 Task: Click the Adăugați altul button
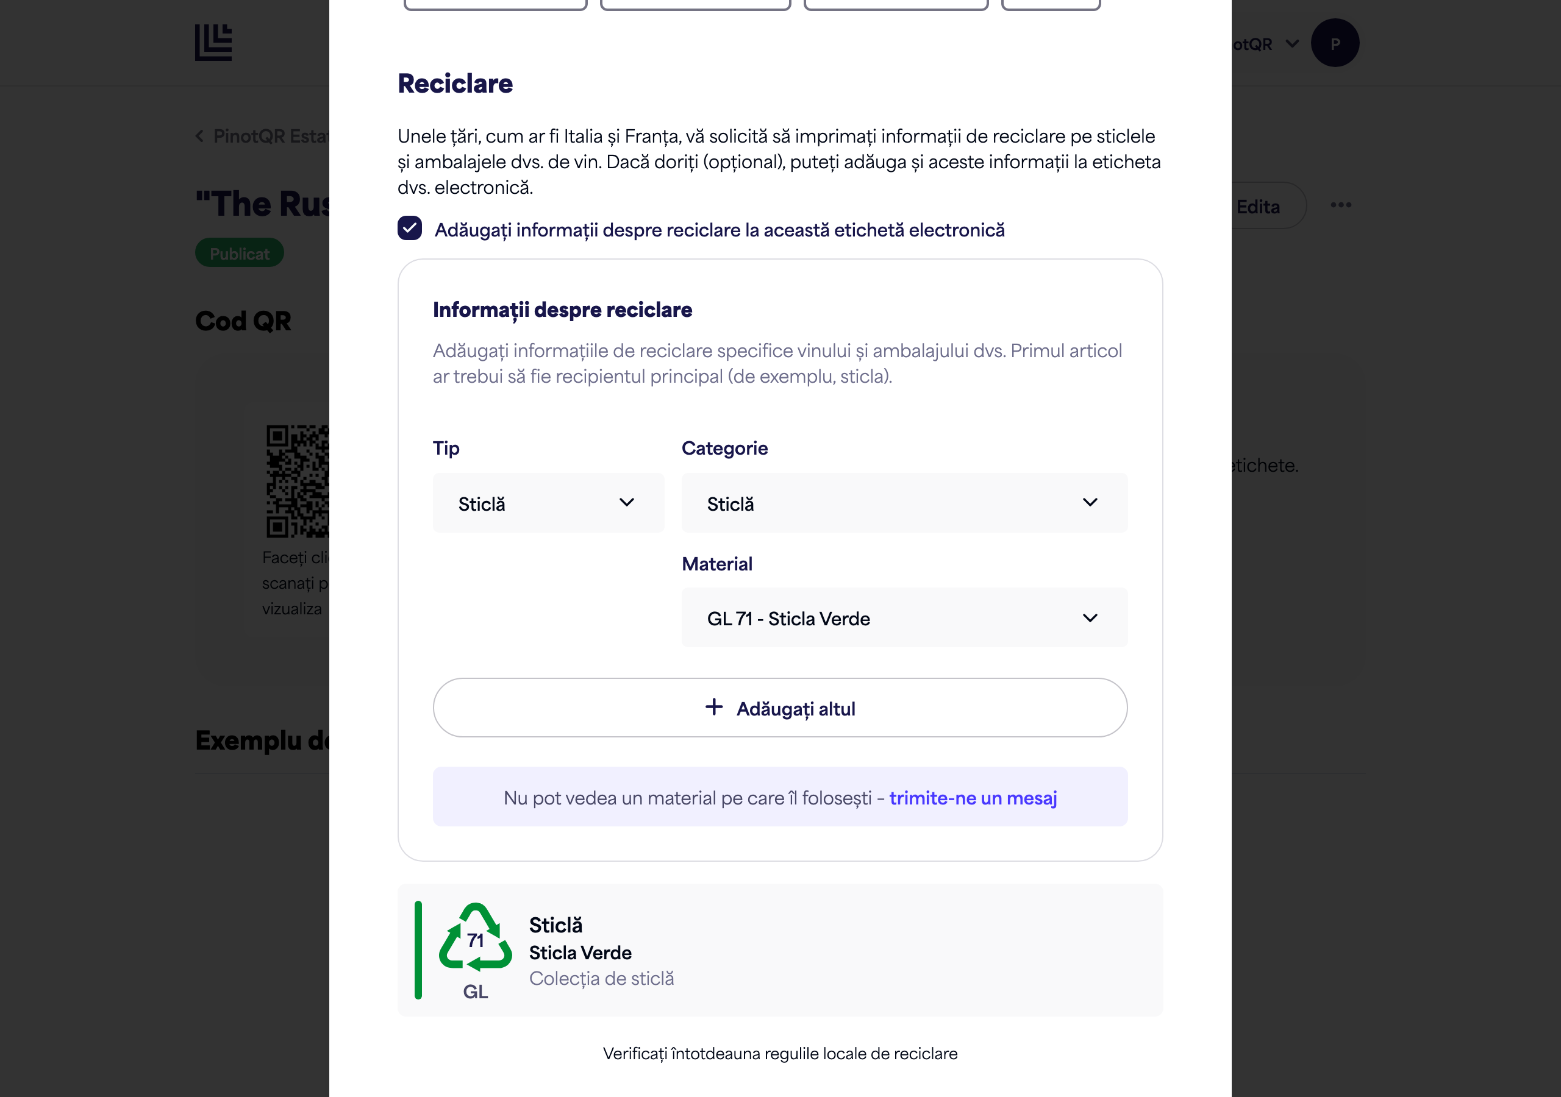point(780,708)
